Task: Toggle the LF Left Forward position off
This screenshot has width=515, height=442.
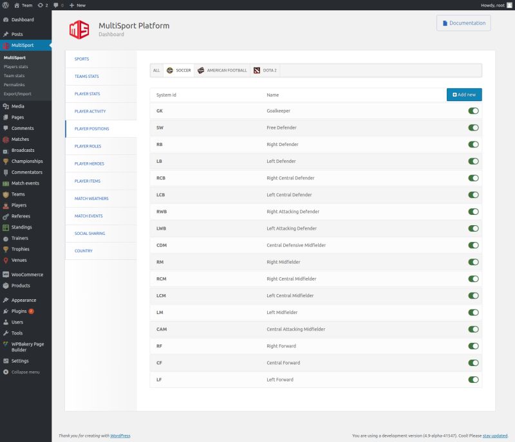Action: pos(473,379)
